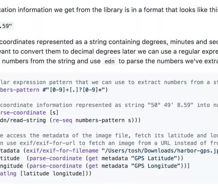The image size is (218, 189).
Task: Click the inline 'edn' code word in paragraph
Action: click(x=110, y=61)
